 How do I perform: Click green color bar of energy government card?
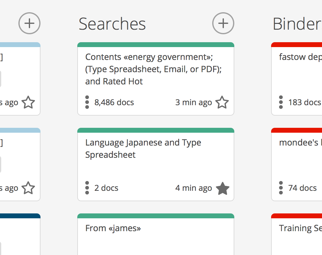pyautogui.click(x=156, y=45)
